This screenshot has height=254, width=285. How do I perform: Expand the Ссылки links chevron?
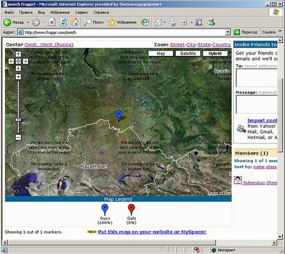[x=280, y=31]
